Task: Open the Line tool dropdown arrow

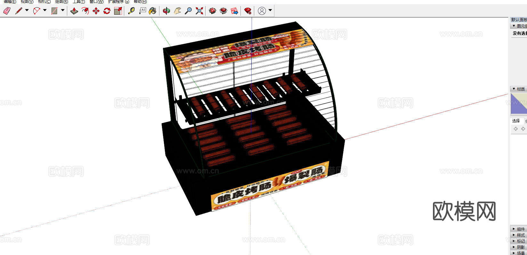Action: pos(27,10)
